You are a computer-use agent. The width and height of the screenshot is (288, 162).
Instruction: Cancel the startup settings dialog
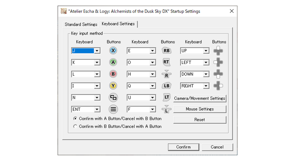pyautogui.click(x=217, y=147)
